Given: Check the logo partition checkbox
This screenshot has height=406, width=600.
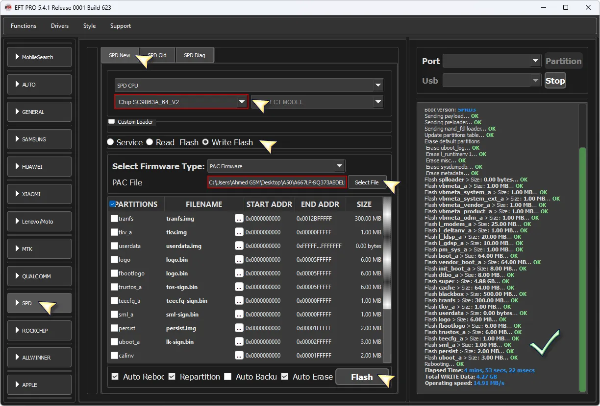Looking at the screenshot, I should [114, 260].
